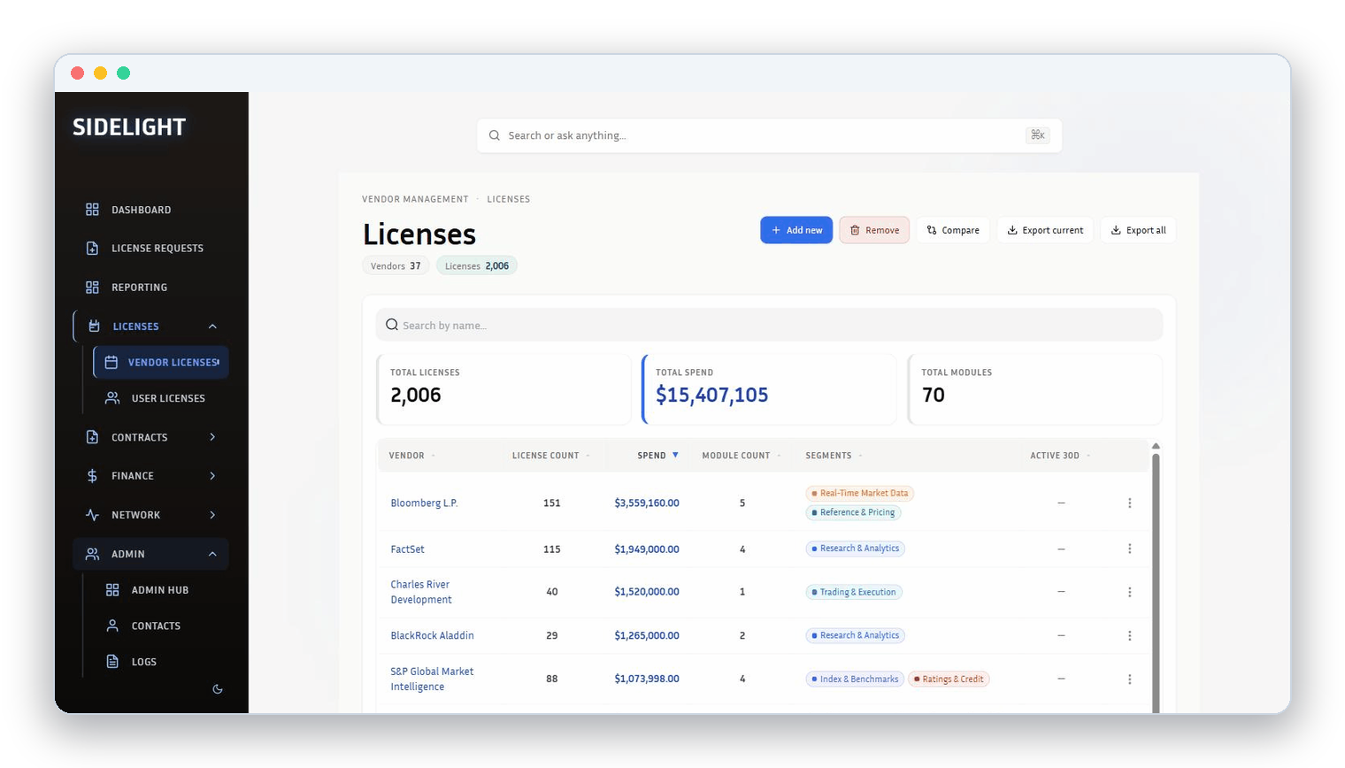Select the Total Modules summary card

[x=1034, y=389]
